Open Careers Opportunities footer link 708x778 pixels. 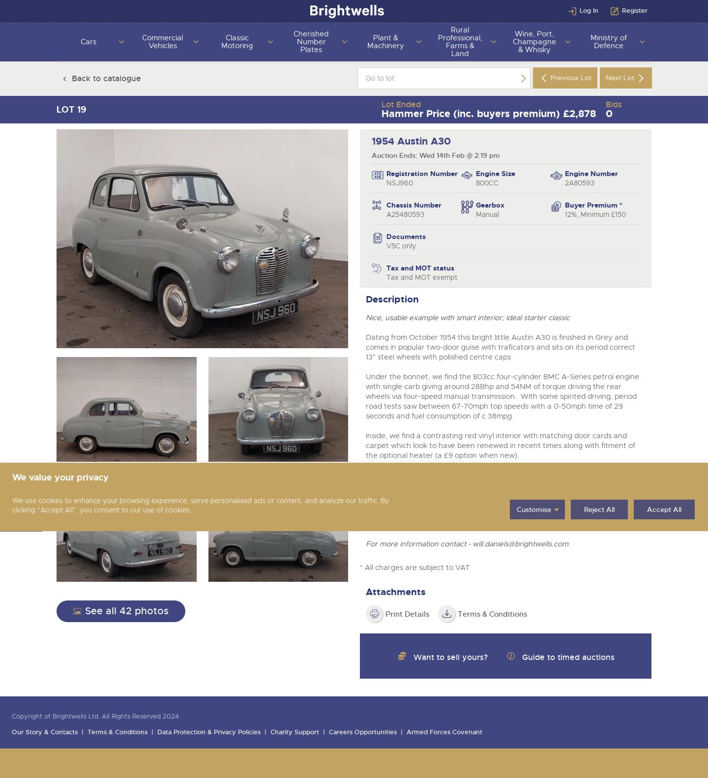363,732
